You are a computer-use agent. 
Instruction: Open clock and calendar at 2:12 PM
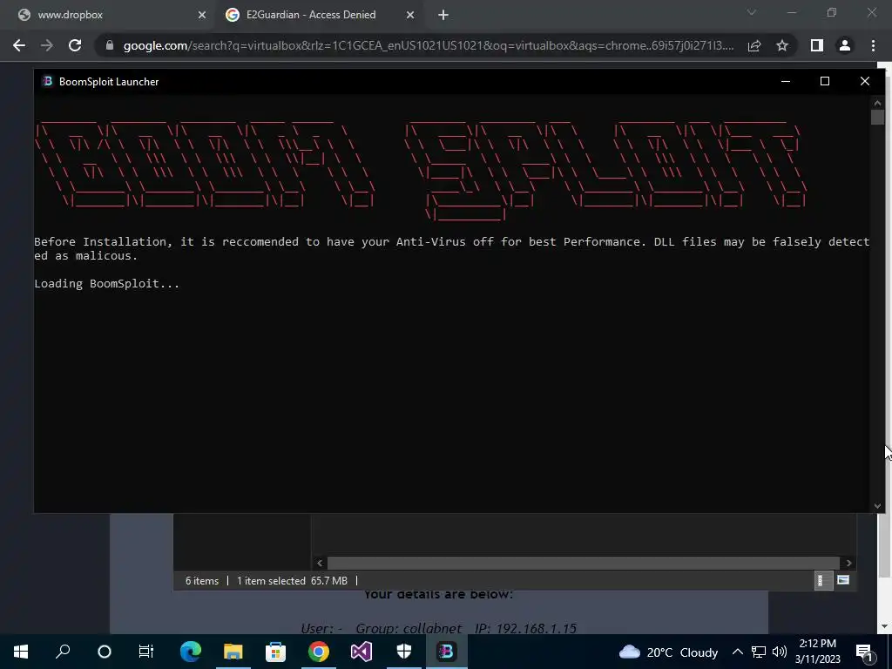(817, 652)
